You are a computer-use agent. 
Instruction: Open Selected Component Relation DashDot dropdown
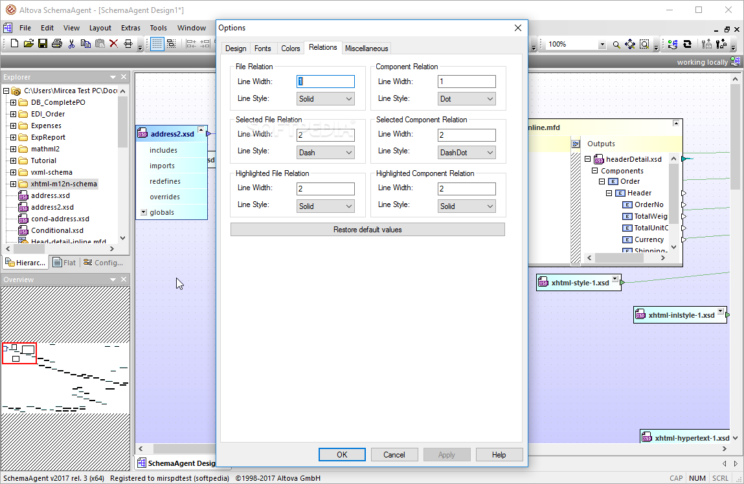[x=466, y=152]
